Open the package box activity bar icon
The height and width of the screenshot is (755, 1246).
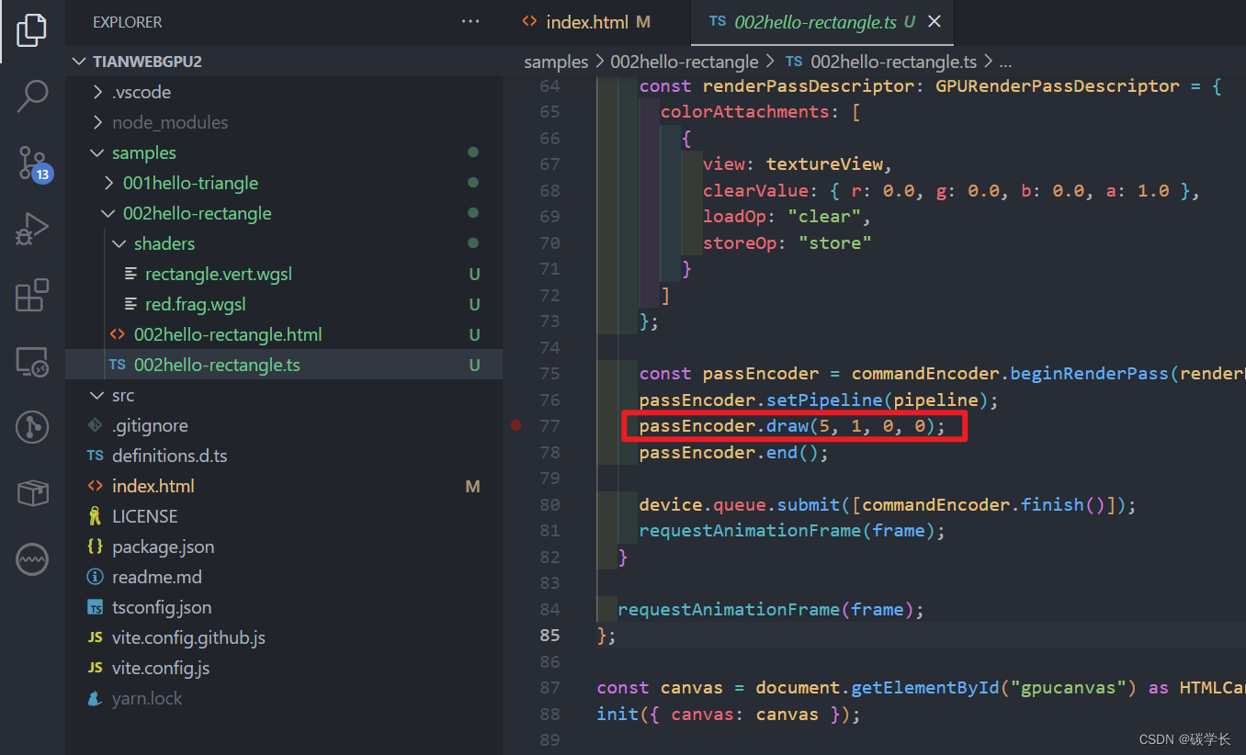coord(32,492)
